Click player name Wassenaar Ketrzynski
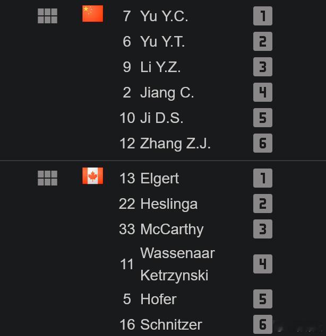The height and width of the screenshot is (336, 326). click(x=177, y=264)
